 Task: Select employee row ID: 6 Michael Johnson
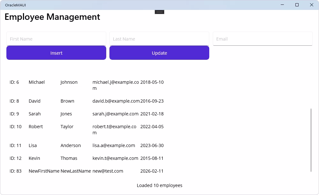(86, 85)
